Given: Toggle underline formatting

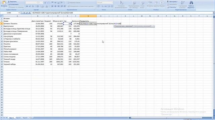Looking at the screenshot, I should click(x=33, y=6).
